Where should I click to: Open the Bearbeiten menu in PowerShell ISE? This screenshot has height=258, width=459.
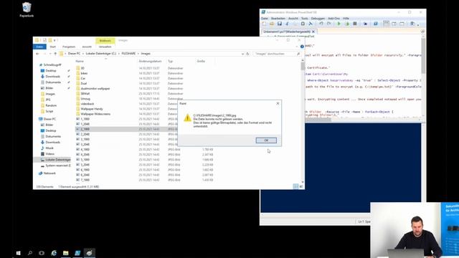278,19
